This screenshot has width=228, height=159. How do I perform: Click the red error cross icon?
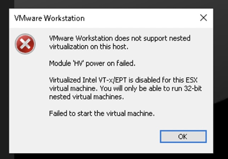coord(25,44)
